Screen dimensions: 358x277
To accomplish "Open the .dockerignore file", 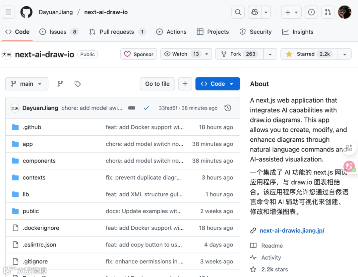I will pyautogui.click(x=41, y=228).
